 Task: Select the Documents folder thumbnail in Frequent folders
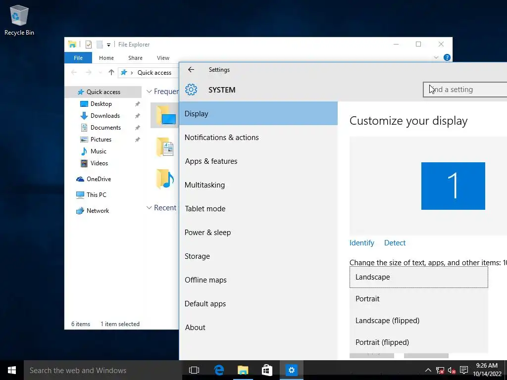(165, 147)
